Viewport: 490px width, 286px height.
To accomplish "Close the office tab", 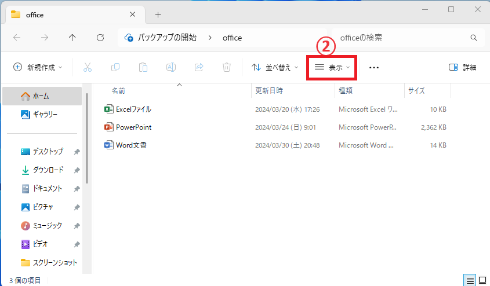I will pos(132,14).
